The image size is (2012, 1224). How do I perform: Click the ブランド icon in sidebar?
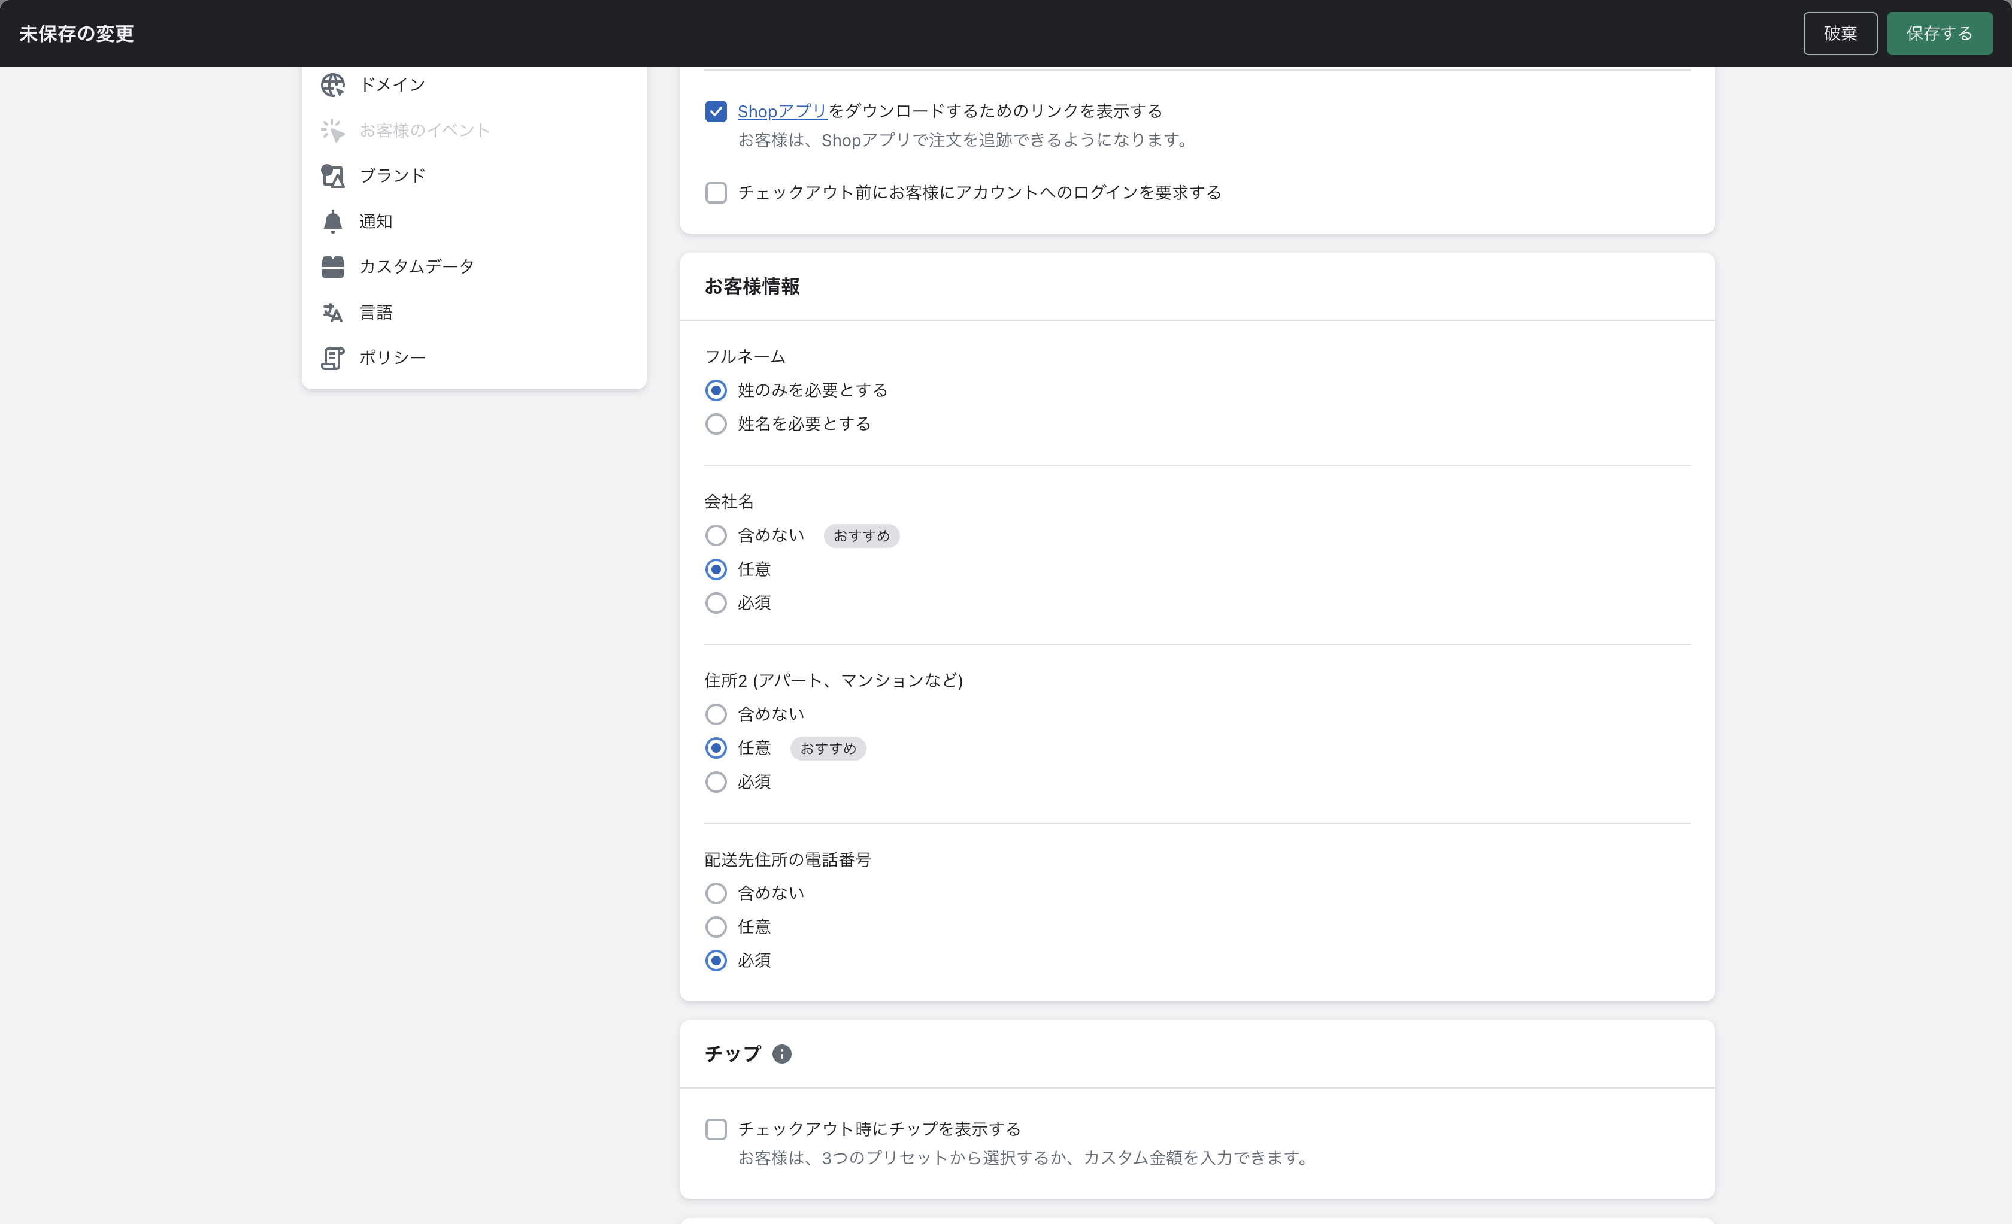pyautogui.click(x=332, y=177)
